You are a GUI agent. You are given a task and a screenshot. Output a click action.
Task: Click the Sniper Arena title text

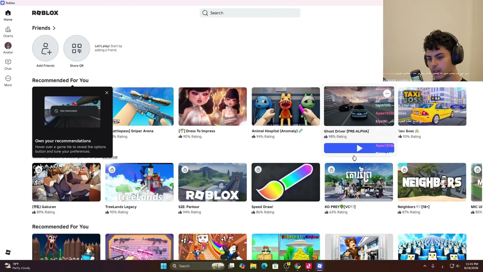[133, 131]
